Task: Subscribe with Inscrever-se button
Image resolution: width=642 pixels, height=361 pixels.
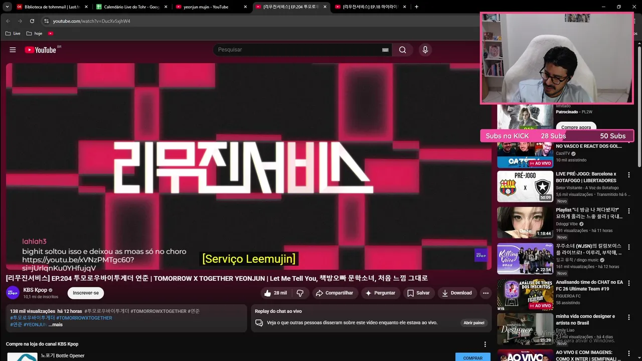Action: (x=86, y=293)
